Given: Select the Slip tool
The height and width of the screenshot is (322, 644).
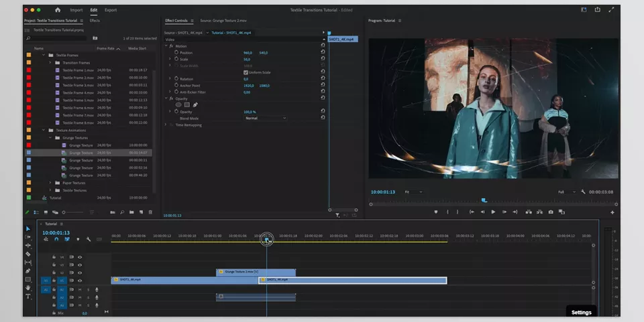Looking at the screenshot, I should pyautogui.click(x=28, y=262).
